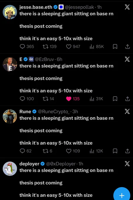Compose a new post with plus button
This screenshot has height=200, width=133.
tap(122, 195)
